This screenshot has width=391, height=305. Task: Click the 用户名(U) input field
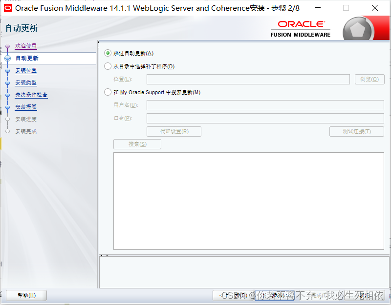(x=265, y=105)
